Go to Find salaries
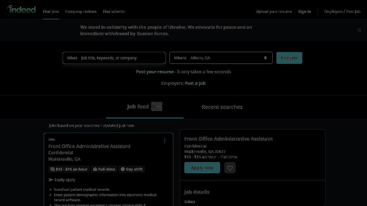The width and height of the screenshot is (367, 206). (114, 12)
